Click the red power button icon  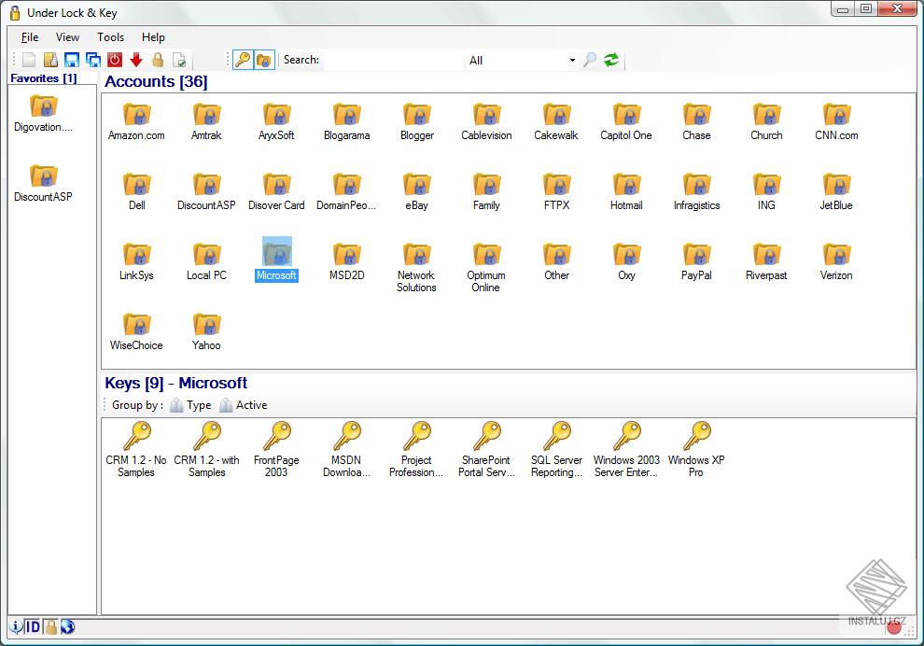(x=115, y=60)
